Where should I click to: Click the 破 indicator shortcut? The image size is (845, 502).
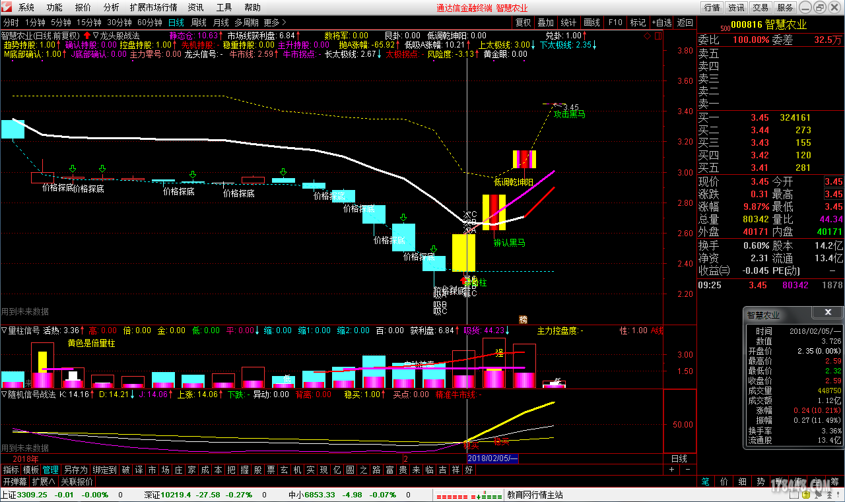[125, 470]
